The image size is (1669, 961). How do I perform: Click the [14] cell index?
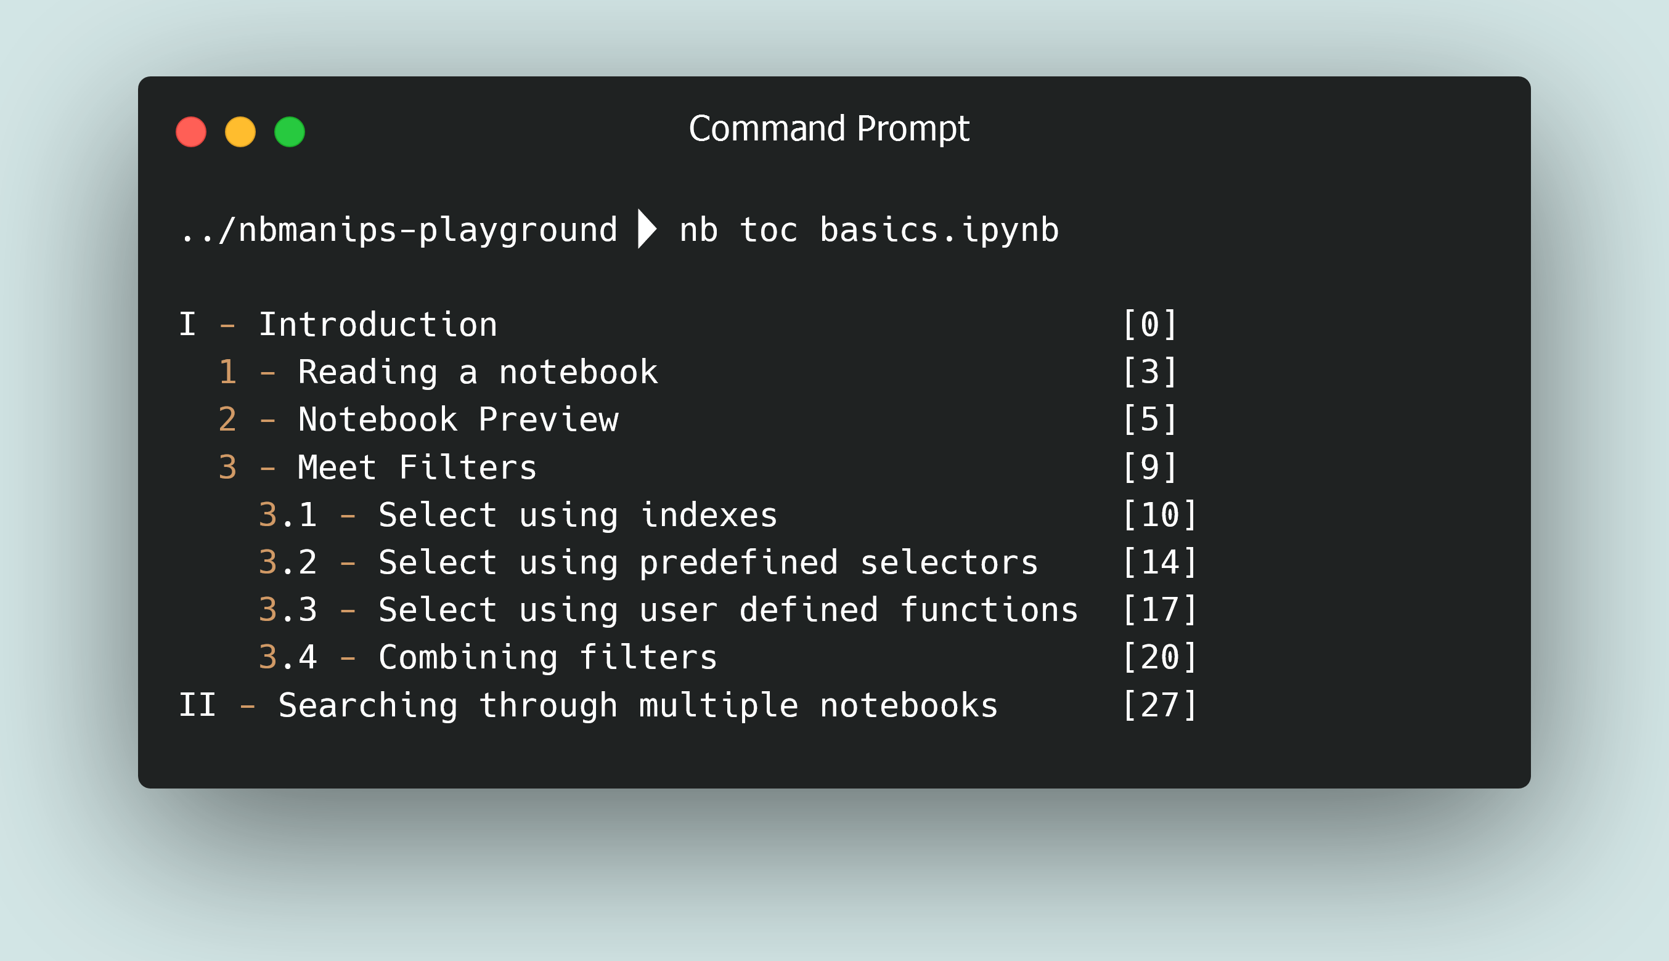1159,562
